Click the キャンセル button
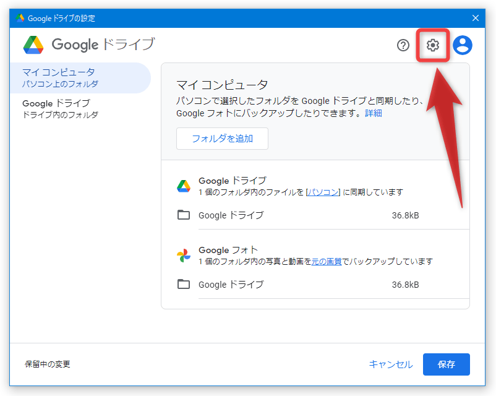 click(391, 364)
